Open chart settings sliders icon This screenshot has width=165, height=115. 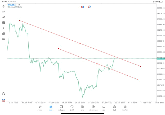(4, 23)
